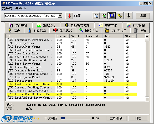This screenshot has height=124, width=154.
Task: Click the scrollbar up arrow
Action: [147, 36]
